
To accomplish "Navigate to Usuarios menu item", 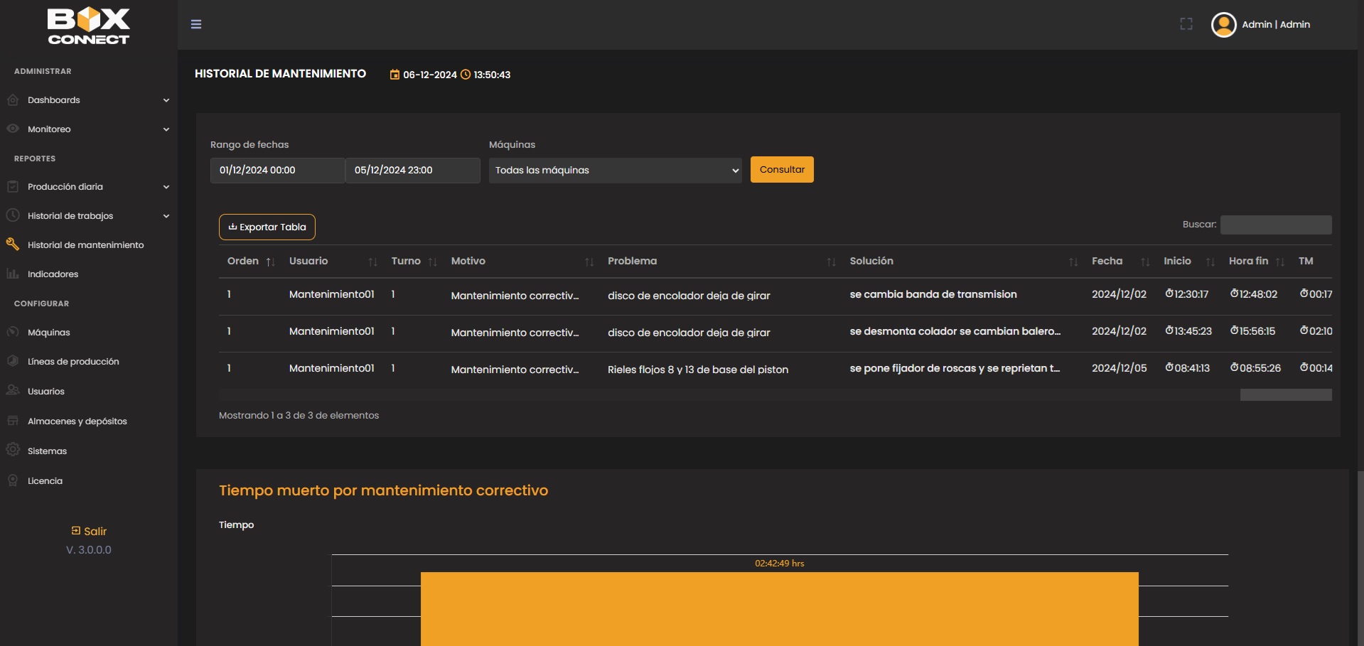I will pos(46,392).
